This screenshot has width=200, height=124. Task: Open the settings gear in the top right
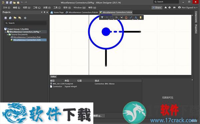170,8
